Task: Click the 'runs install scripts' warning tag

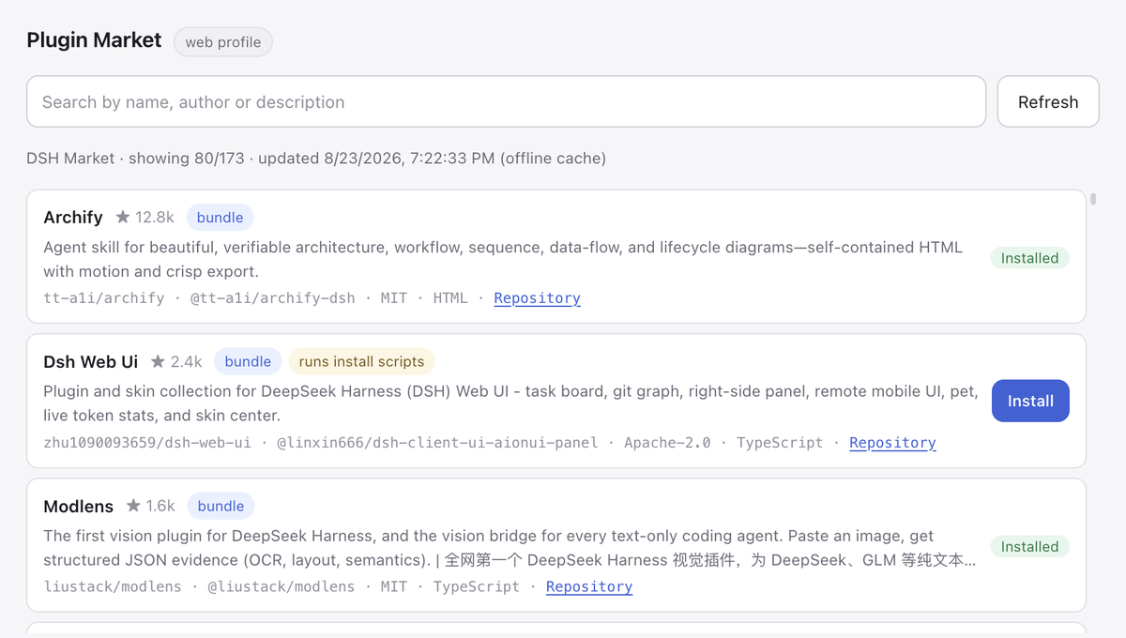Action: 361,361
